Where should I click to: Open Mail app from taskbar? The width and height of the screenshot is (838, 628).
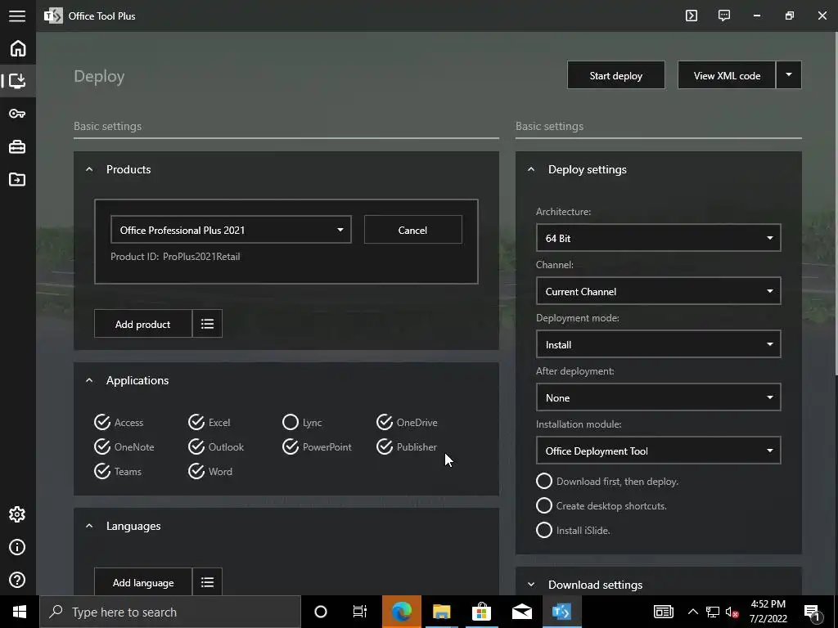pos(521,612)
